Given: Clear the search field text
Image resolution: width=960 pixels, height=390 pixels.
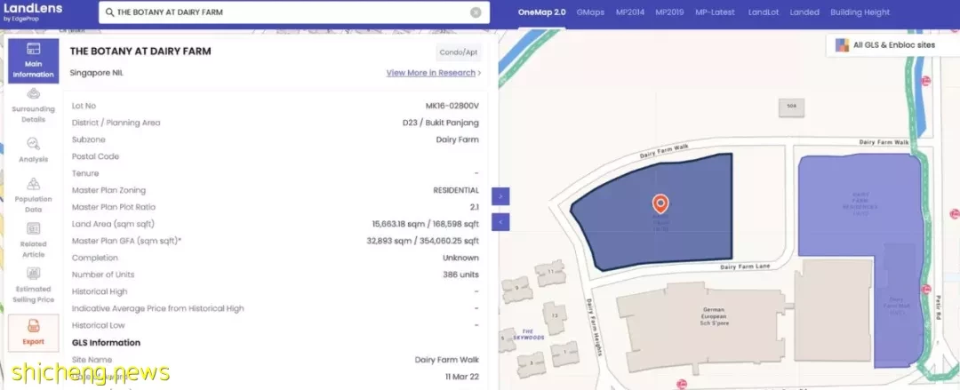Looking at the screenshot, I should click(x=476, y=12).
